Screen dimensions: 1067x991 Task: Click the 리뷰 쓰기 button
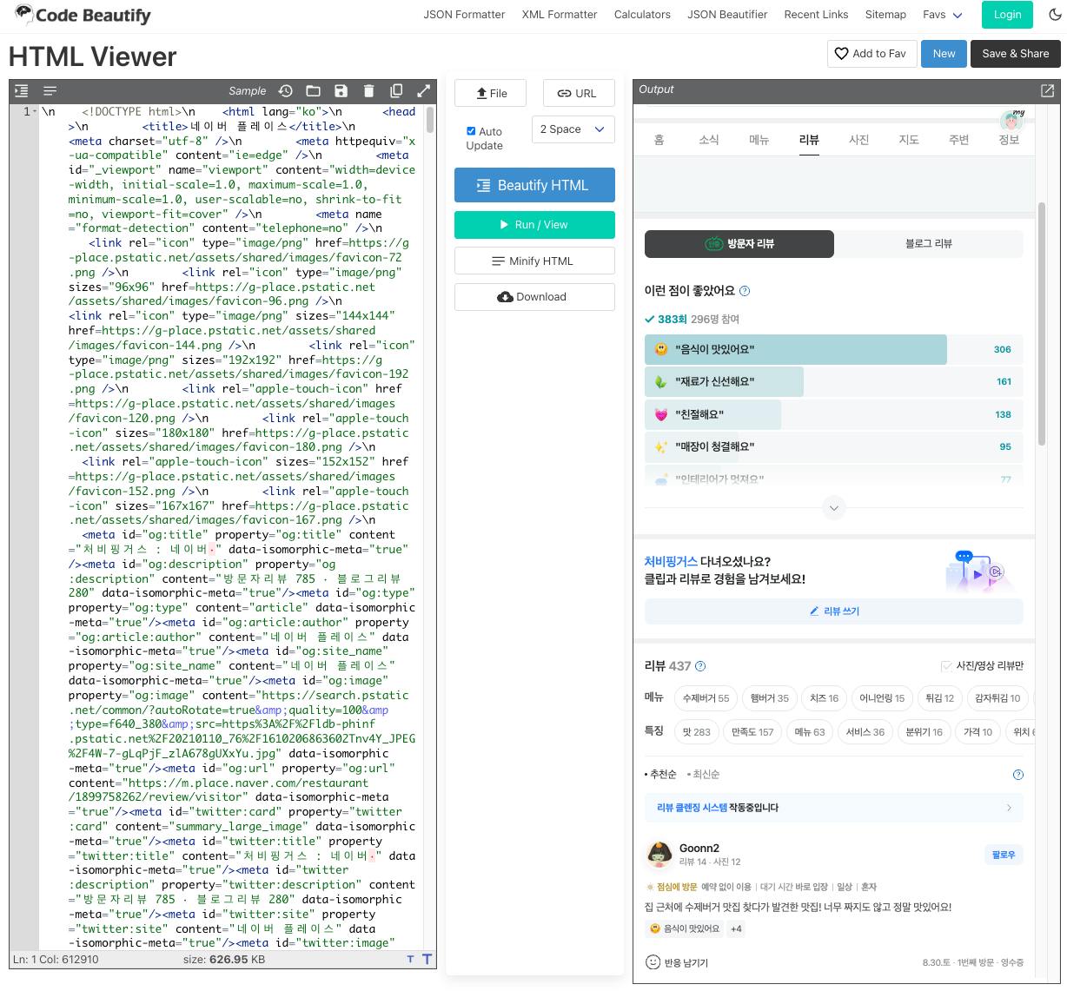coord(834,611)
